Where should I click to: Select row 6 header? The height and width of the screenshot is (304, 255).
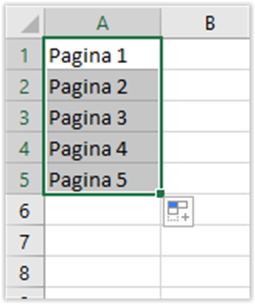pos(25,210)
